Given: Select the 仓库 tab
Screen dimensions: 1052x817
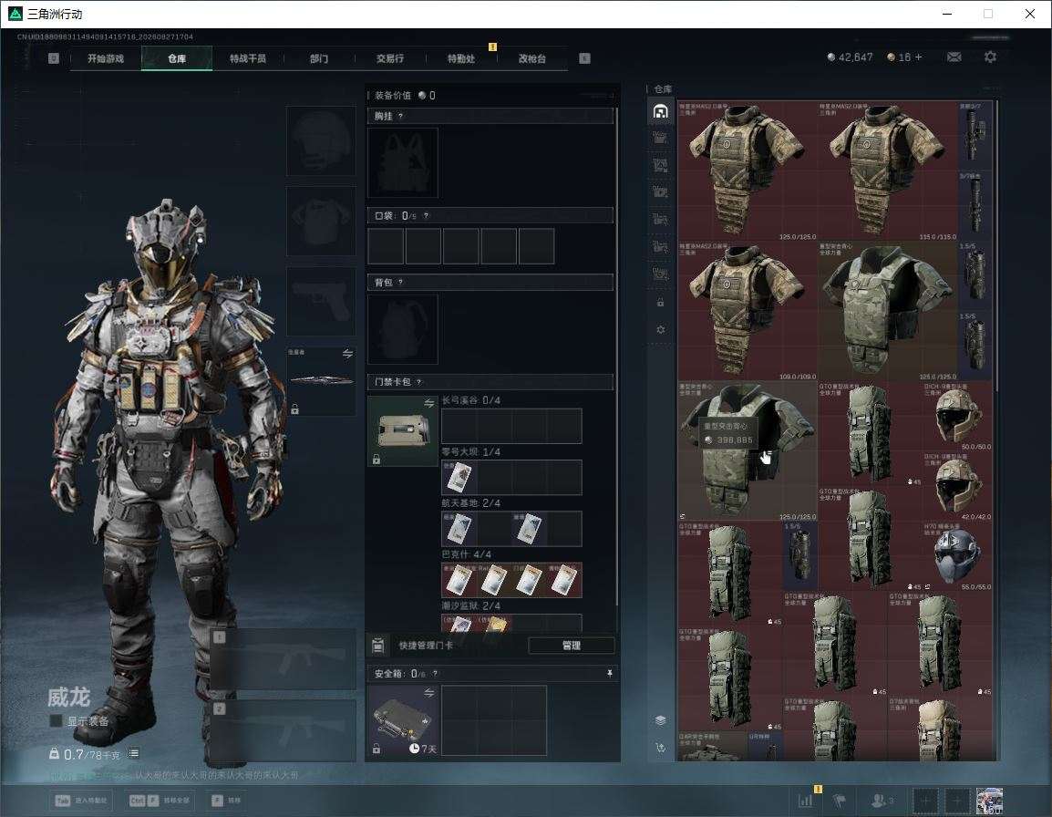Looking at the screenshot, I should 177,58.
